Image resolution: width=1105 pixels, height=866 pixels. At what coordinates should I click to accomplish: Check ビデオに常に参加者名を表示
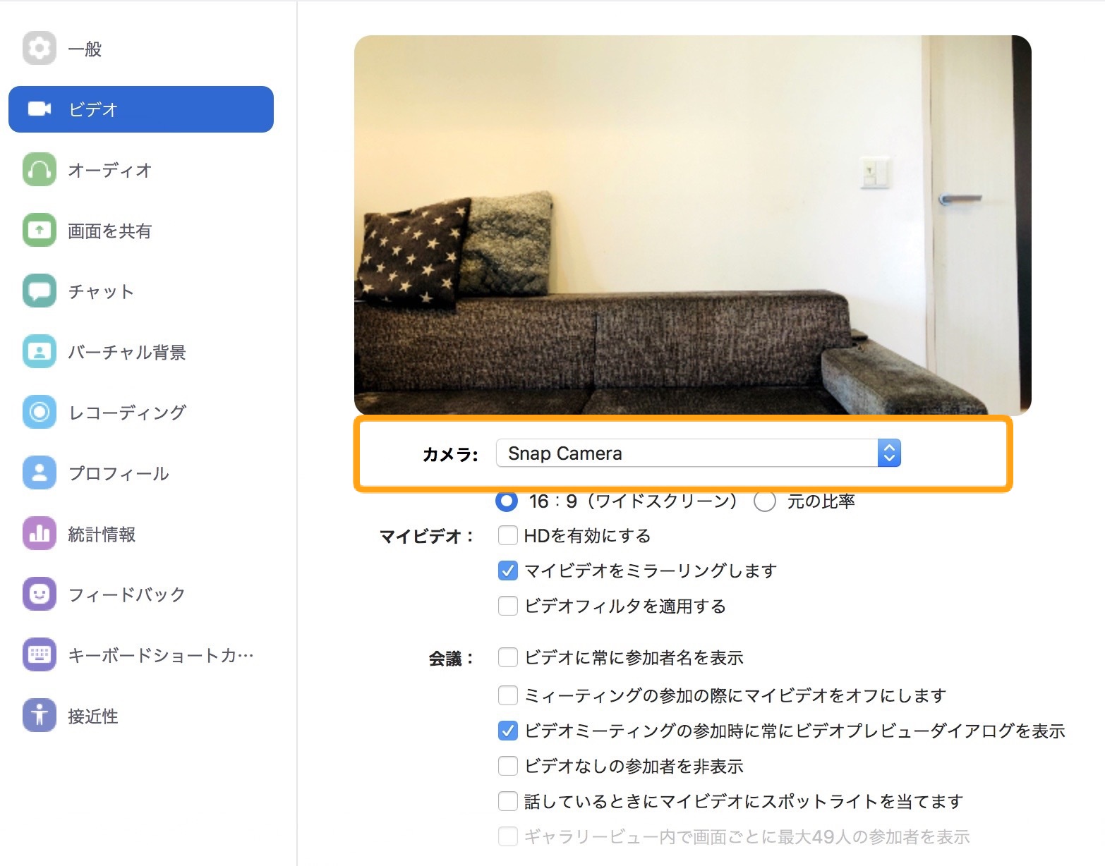point(508,658)
